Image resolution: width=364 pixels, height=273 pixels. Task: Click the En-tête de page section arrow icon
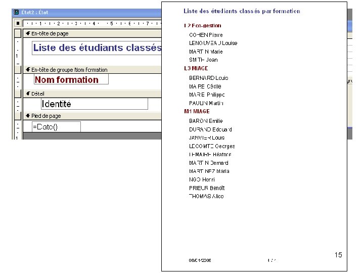click(x=28, y=33)
